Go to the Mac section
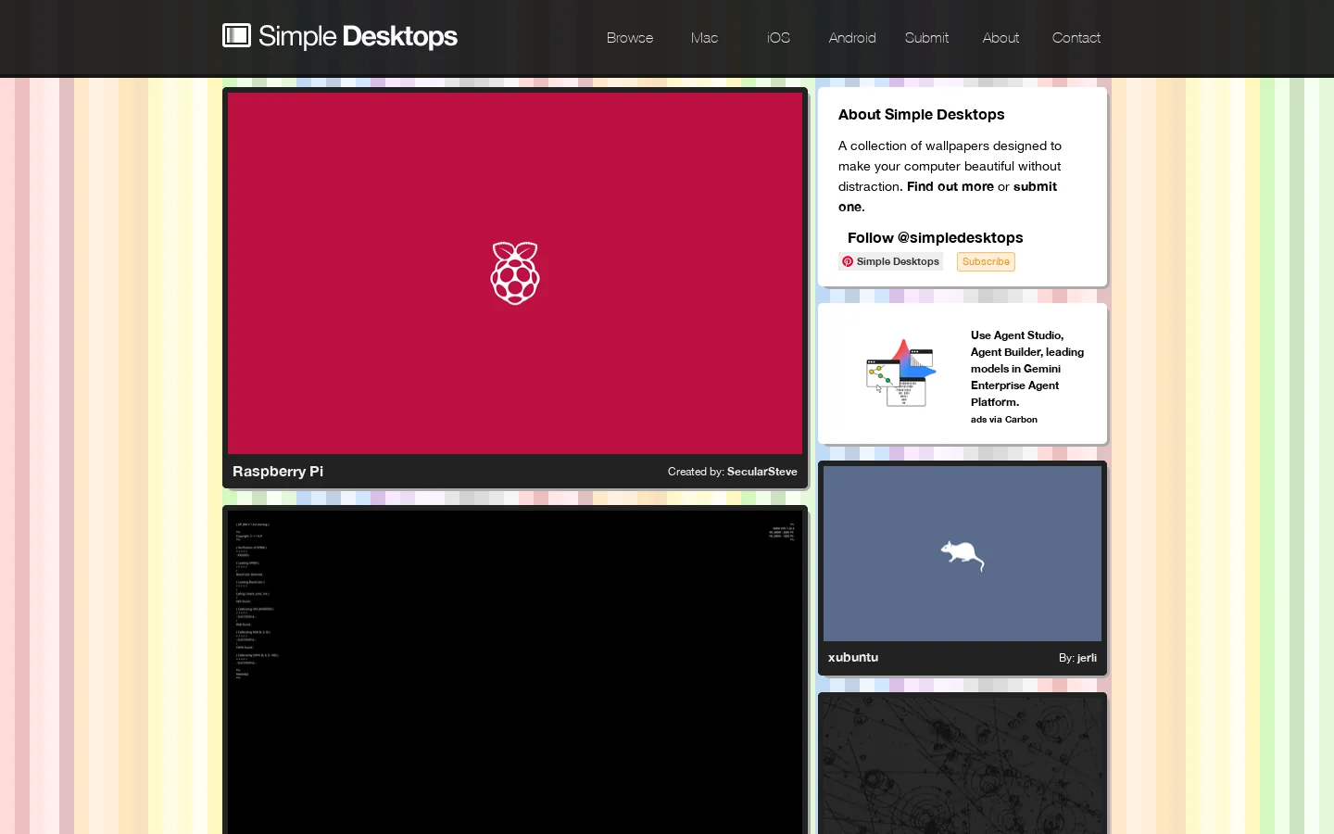The width and height of the screenshot is (1334, 834). 704,38
